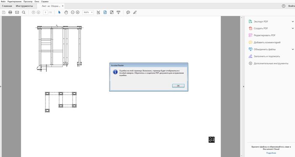Add a sticky note comment icon
The width and height of the screenshot is (295, 157).
coord(128,12)
